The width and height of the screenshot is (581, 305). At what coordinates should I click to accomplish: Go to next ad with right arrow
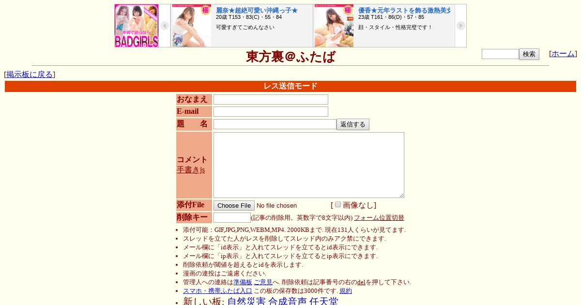point(461,26)
